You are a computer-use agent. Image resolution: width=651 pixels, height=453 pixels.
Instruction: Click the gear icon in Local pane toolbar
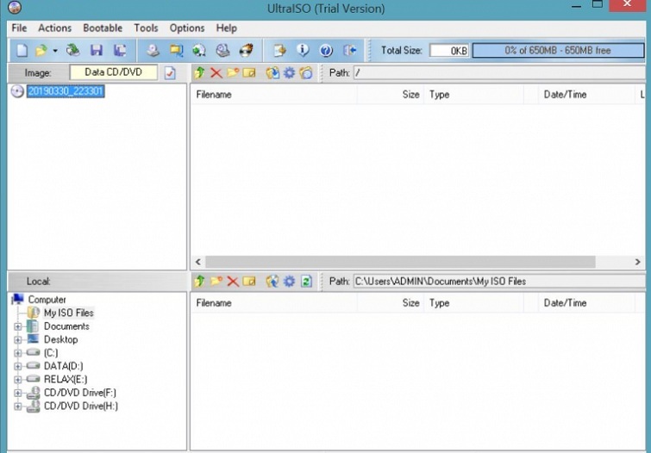click(290, 282)
